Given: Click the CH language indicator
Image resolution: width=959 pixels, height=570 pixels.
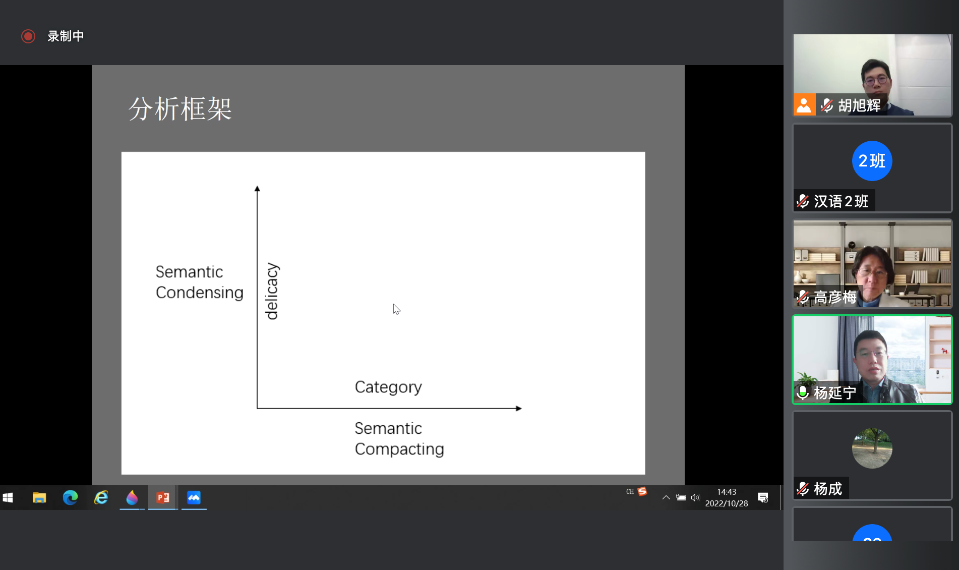Looking at the screenshot, I should point(630,491).
